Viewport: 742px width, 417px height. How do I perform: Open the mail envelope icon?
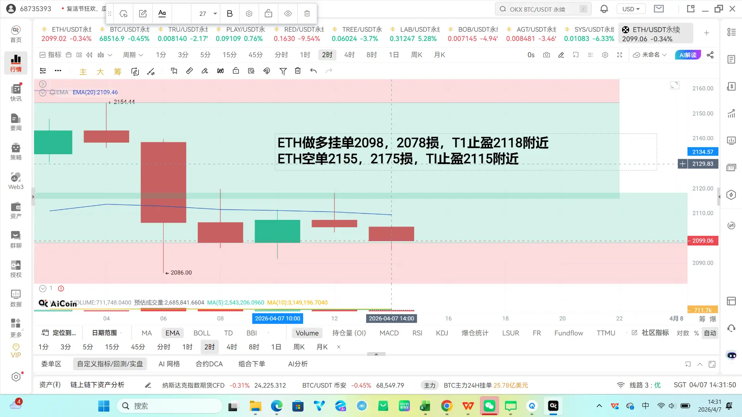click(x=659, y=9)
